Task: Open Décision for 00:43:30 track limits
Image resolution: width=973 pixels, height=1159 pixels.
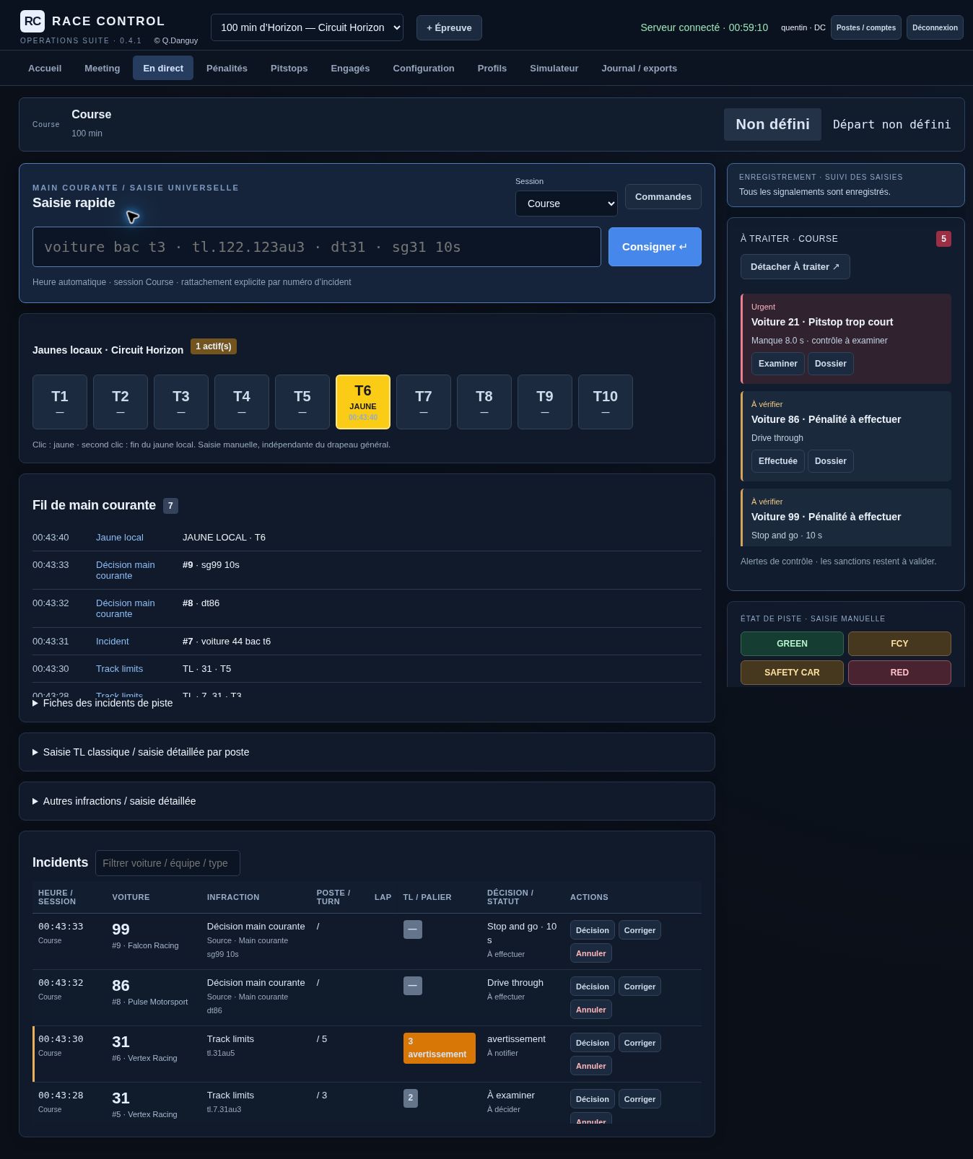Action: click(592, 1043)
